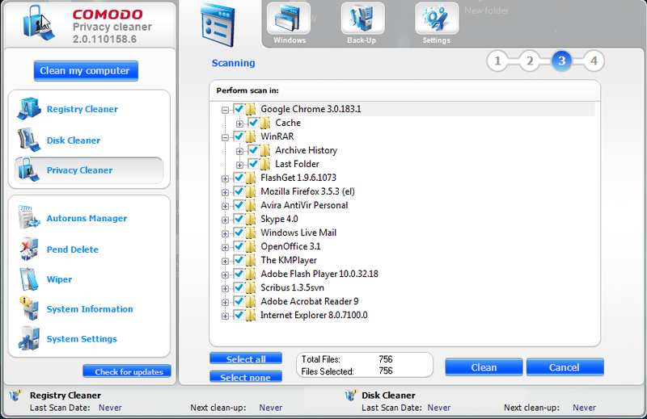647x419 pixels.
Task: Open the Windows tab icon
Action: (289, 19)
